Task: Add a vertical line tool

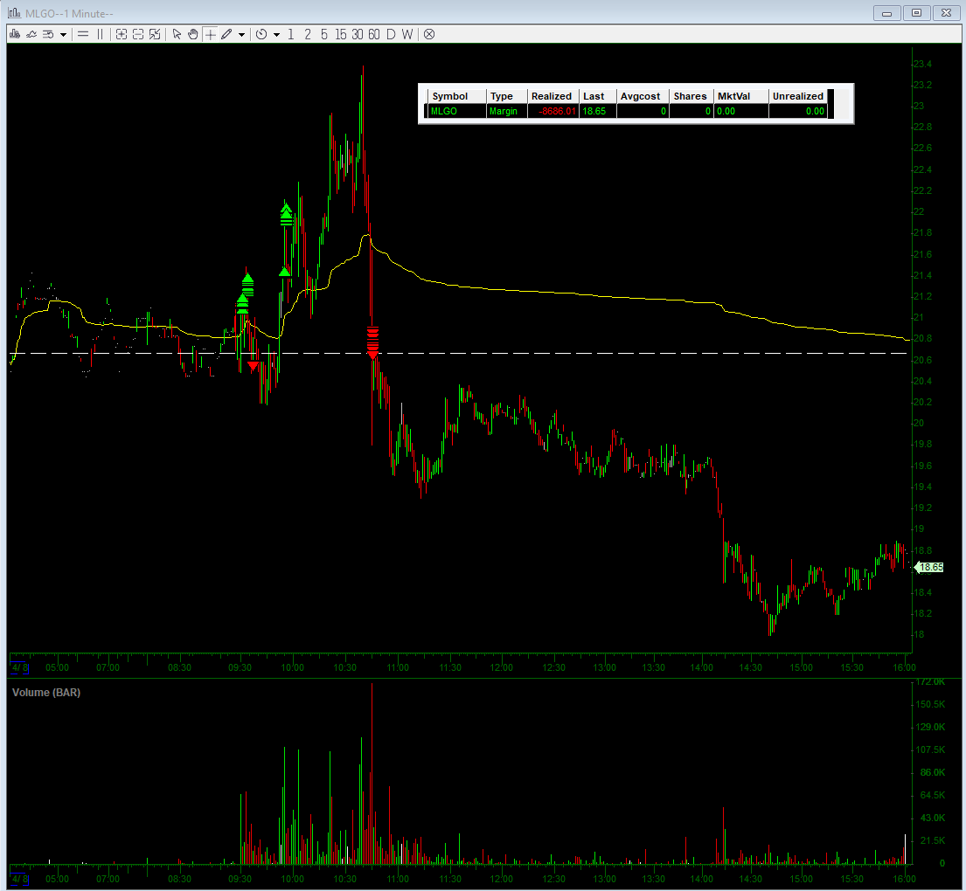Action: 100,34
